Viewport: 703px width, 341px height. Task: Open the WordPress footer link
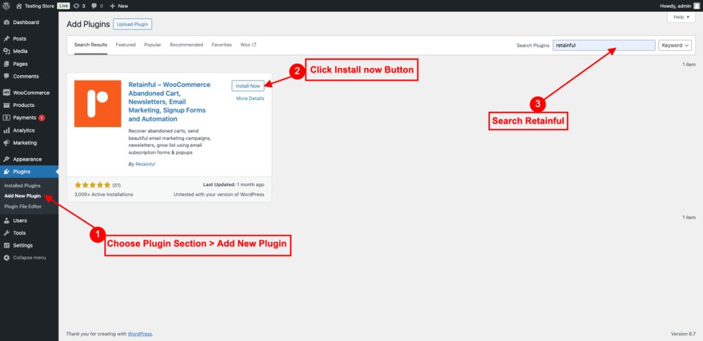(x=139, y=334)
